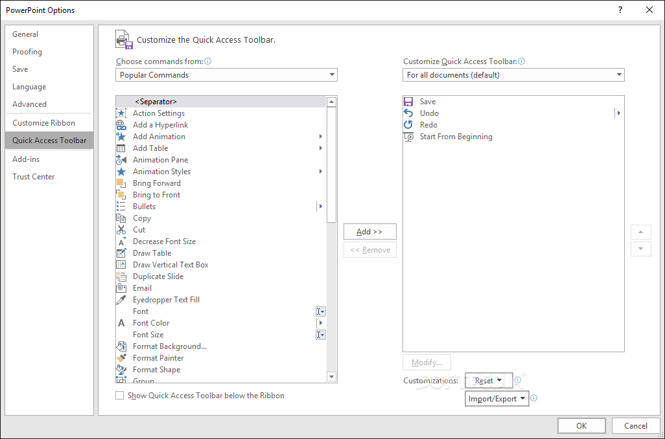Open the General options category
665x439 pixels.
click(x=49, y=34)
